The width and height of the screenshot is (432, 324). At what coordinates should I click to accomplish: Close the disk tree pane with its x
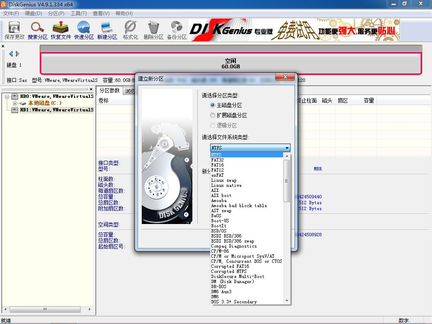click(91, 89)
